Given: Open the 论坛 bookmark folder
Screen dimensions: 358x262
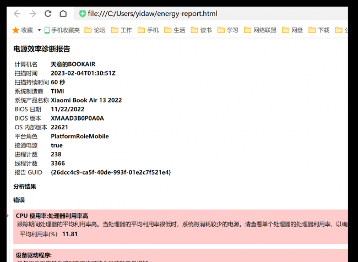Looking at the screenshot, I should (95, 30).
